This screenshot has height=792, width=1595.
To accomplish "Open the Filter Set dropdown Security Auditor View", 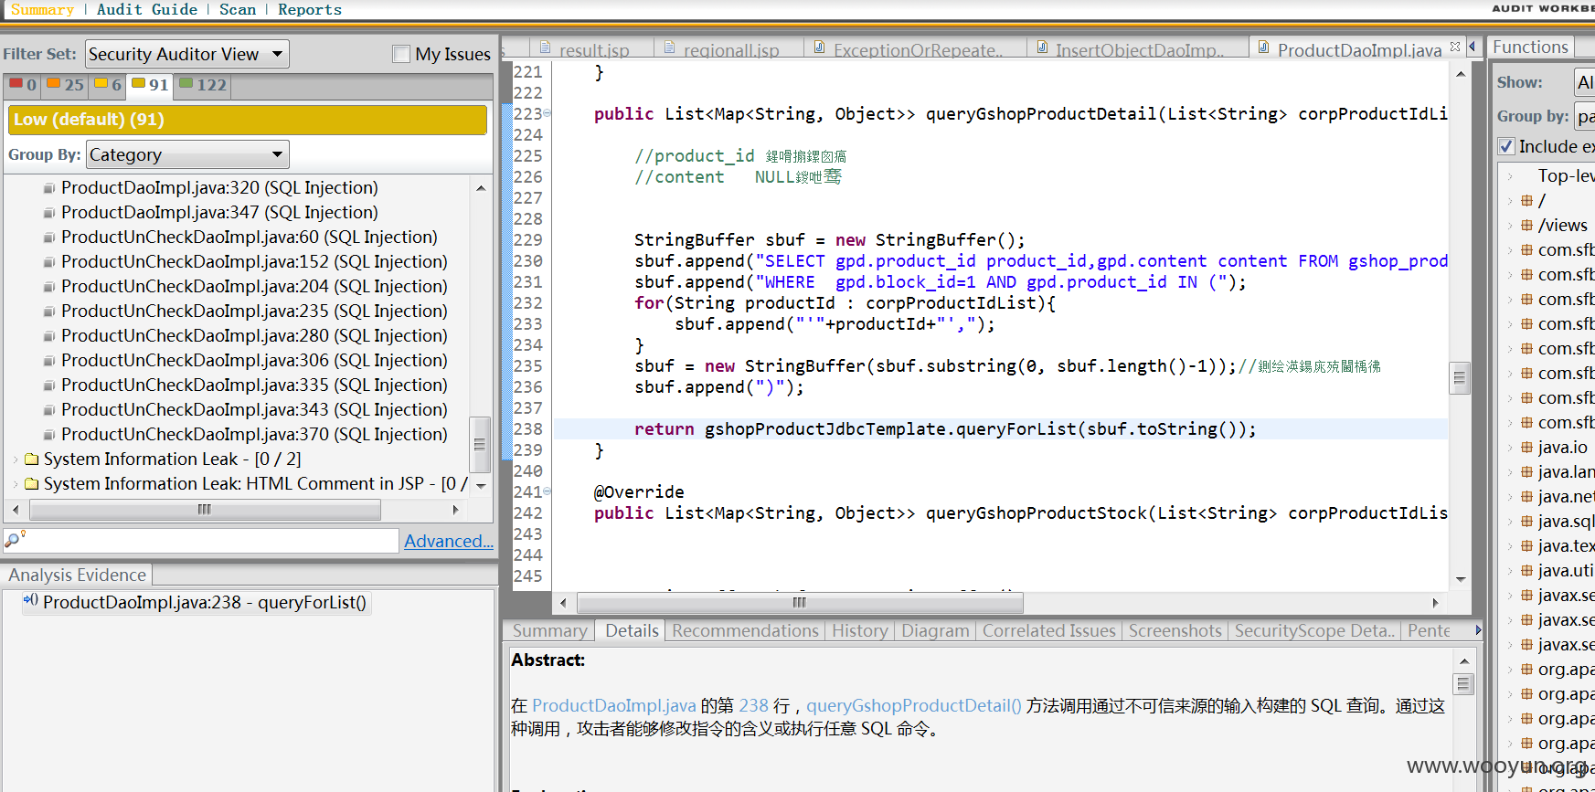I will tap(187, 54).
